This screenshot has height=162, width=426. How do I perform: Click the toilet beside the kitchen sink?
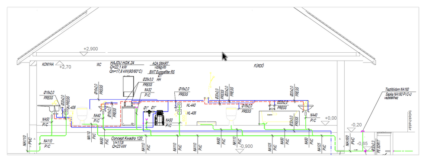[x=82, y=116]
